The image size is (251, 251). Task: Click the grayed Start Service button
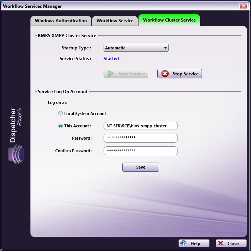(126, 74)
